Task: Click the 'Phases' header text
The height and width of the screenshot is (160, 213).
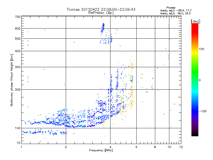Action: pos(171,8)
